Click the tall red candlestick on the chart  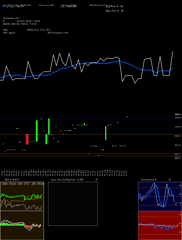(x=27, y=139)
